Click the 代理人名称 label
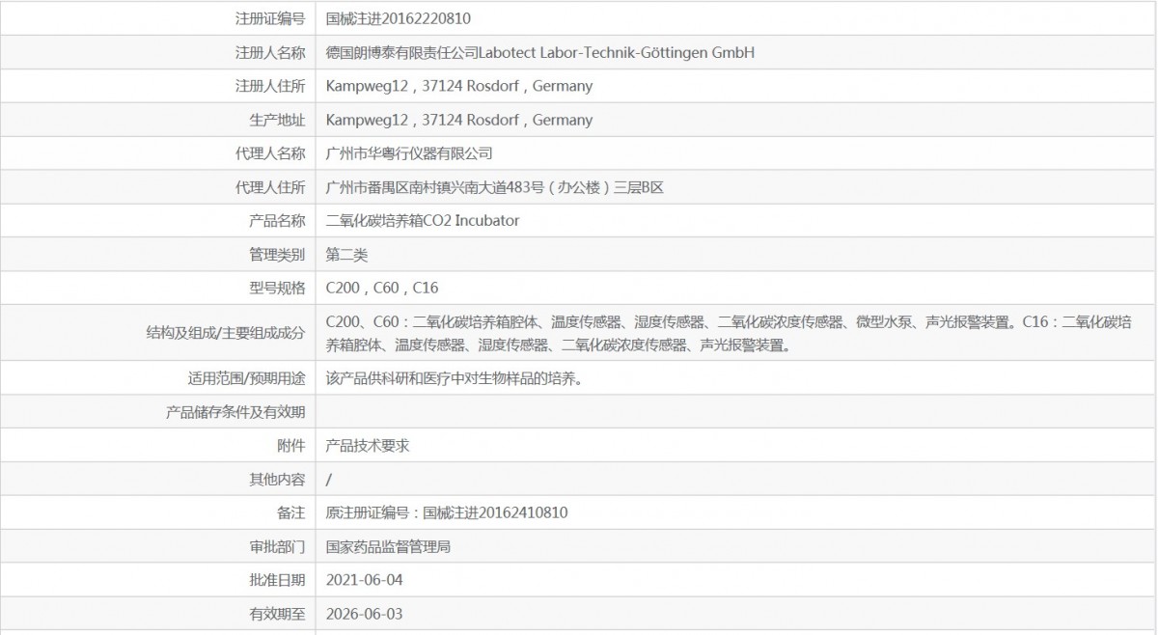 coord(270,153)
